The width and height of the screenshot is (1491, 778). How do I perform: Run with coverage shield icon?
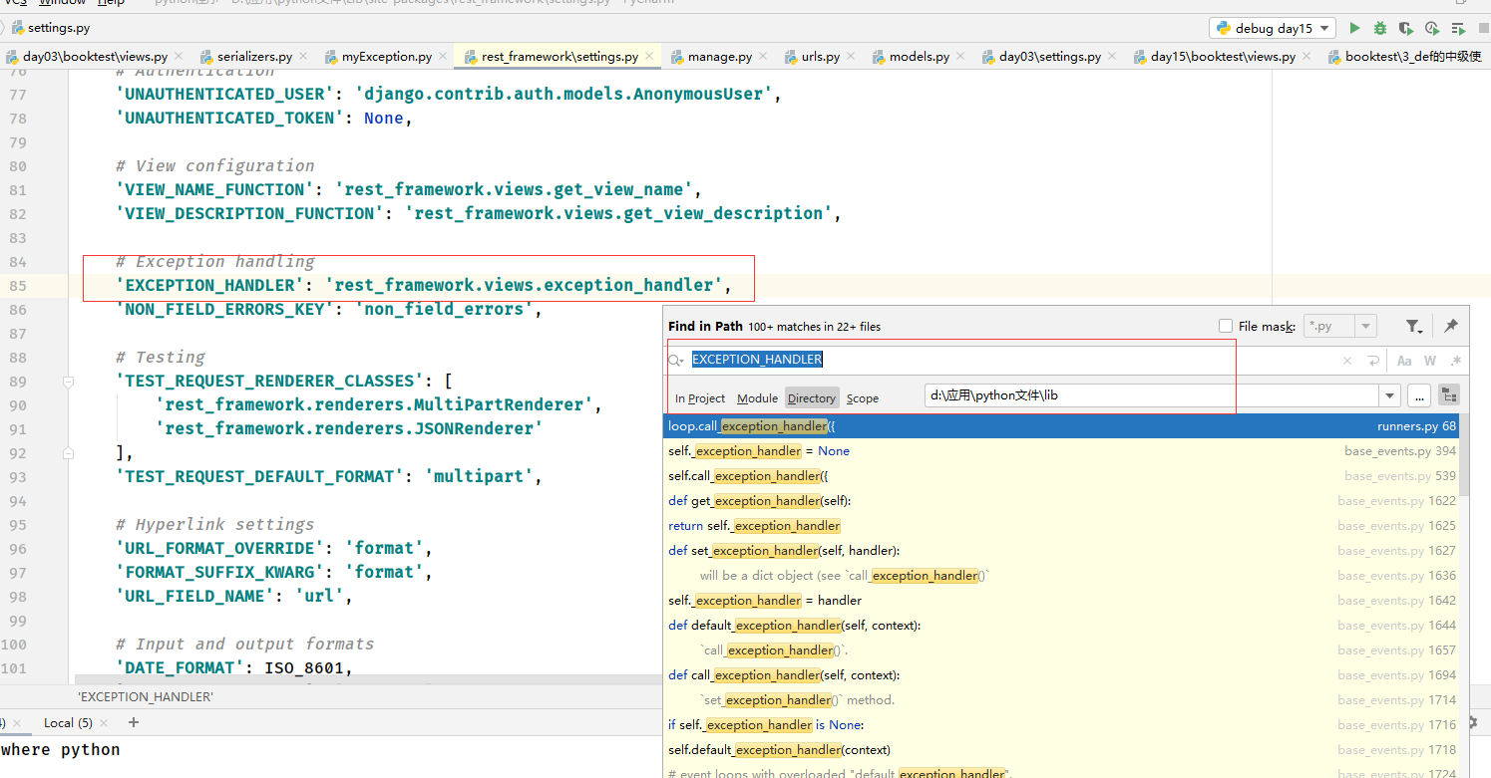click(x=1406, y=28)
